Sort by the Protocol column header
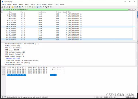Screen dimensions: 138x99 pyautogui.click(x=59, y=12)
